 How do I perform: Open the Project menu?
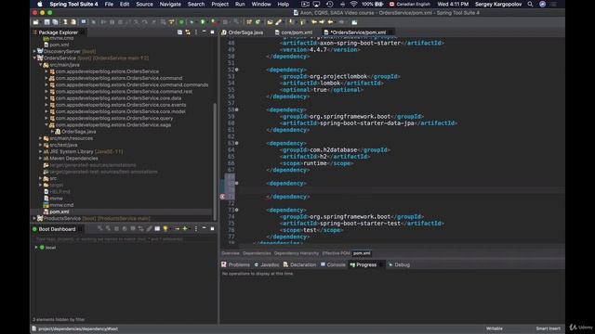pos(219,4)
